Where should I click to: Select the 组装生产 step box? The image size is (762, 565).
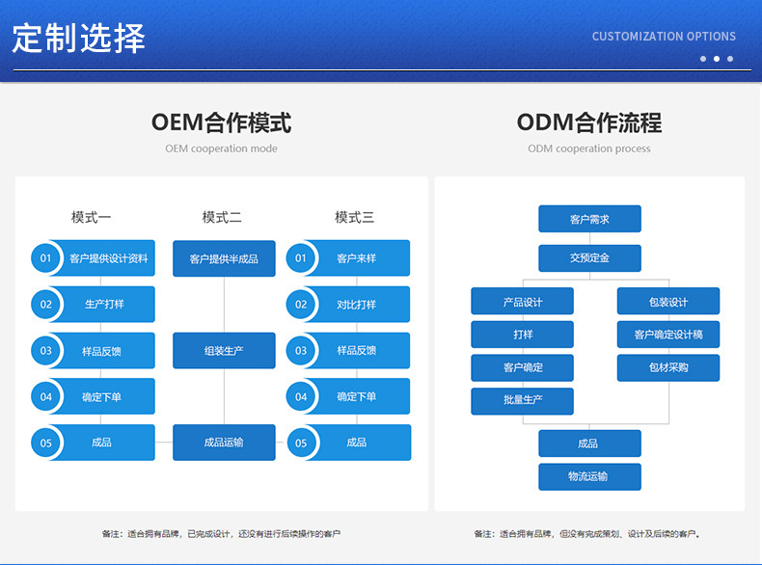coord(224,351)
